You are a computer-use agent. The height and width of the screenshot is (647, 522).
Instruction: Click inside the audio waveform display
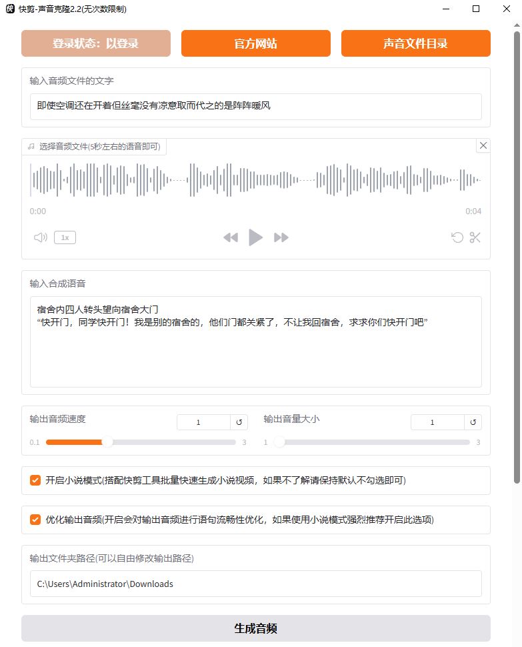pyautogui.click(x=255, y=179)
